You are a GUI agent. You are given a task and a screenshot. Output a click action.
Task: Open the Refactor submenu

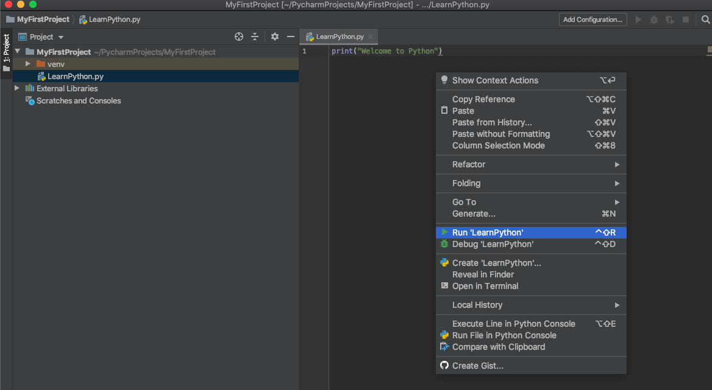[x=531, y=164]
